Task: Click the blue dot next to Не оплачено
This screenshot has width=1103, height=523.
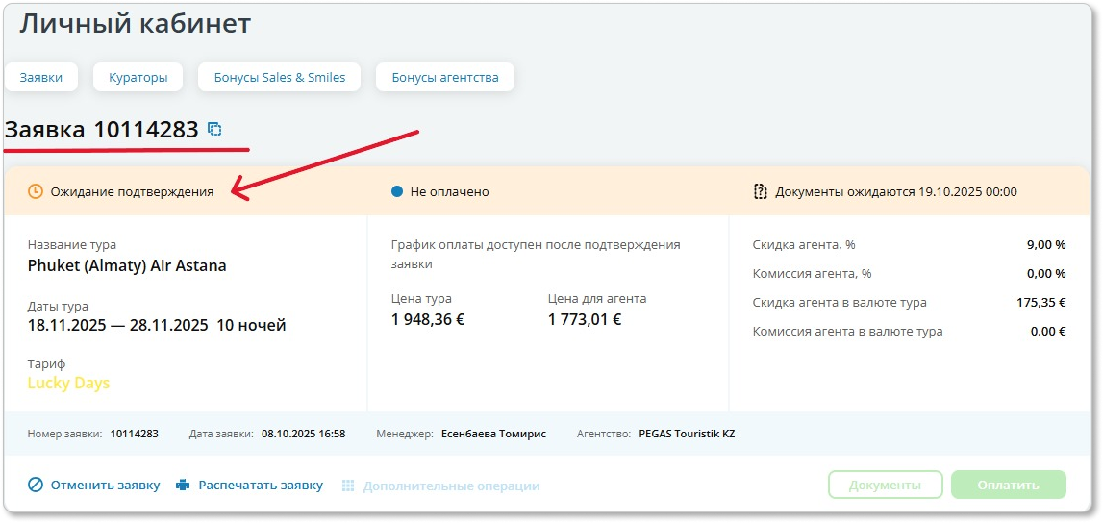Action: coord(397,191)
